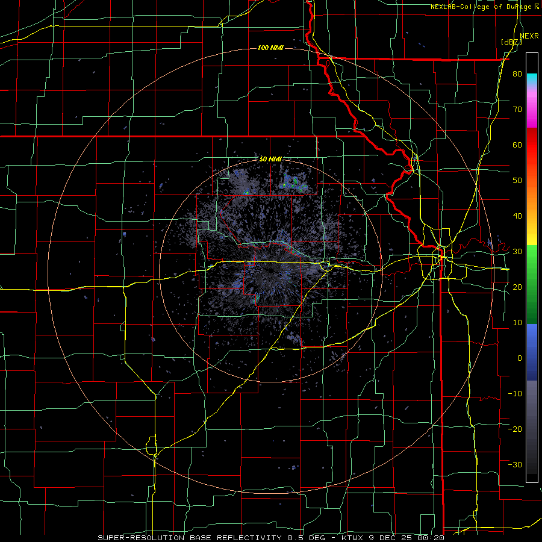Click the 20 value on the dBZ scale
The width and height of the screenshot is (542, 542).
click(517, 287)
